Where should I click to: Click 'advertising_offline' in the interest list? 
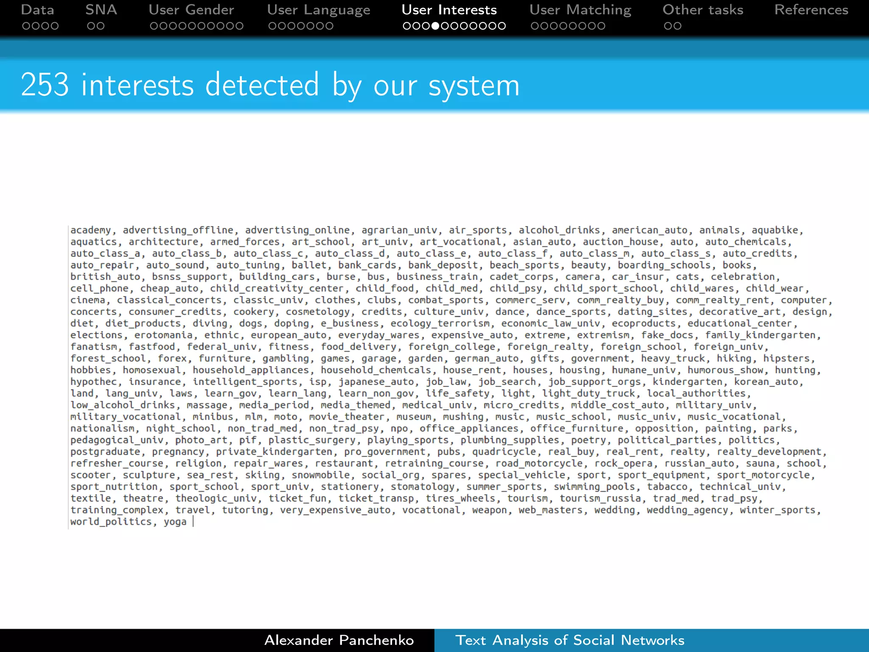(178, 230)
